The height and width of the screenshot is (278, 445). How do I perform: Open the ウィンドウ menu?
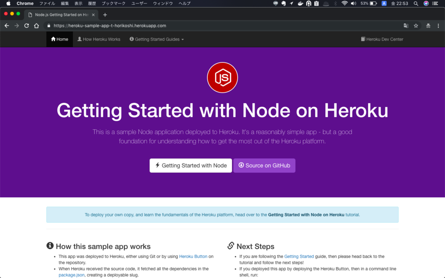[x=163, y=3]
